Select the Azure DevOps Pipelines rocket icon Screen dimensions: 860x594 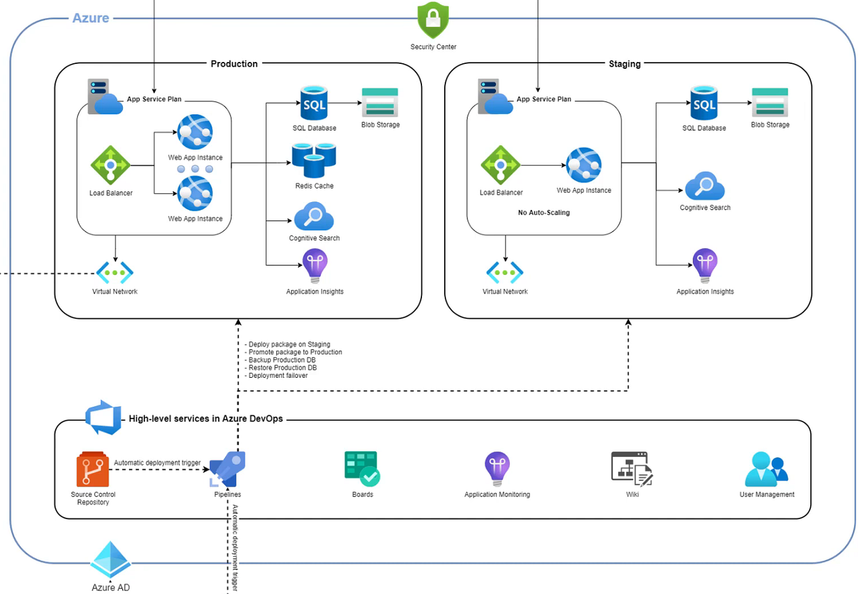click(227, 468)
